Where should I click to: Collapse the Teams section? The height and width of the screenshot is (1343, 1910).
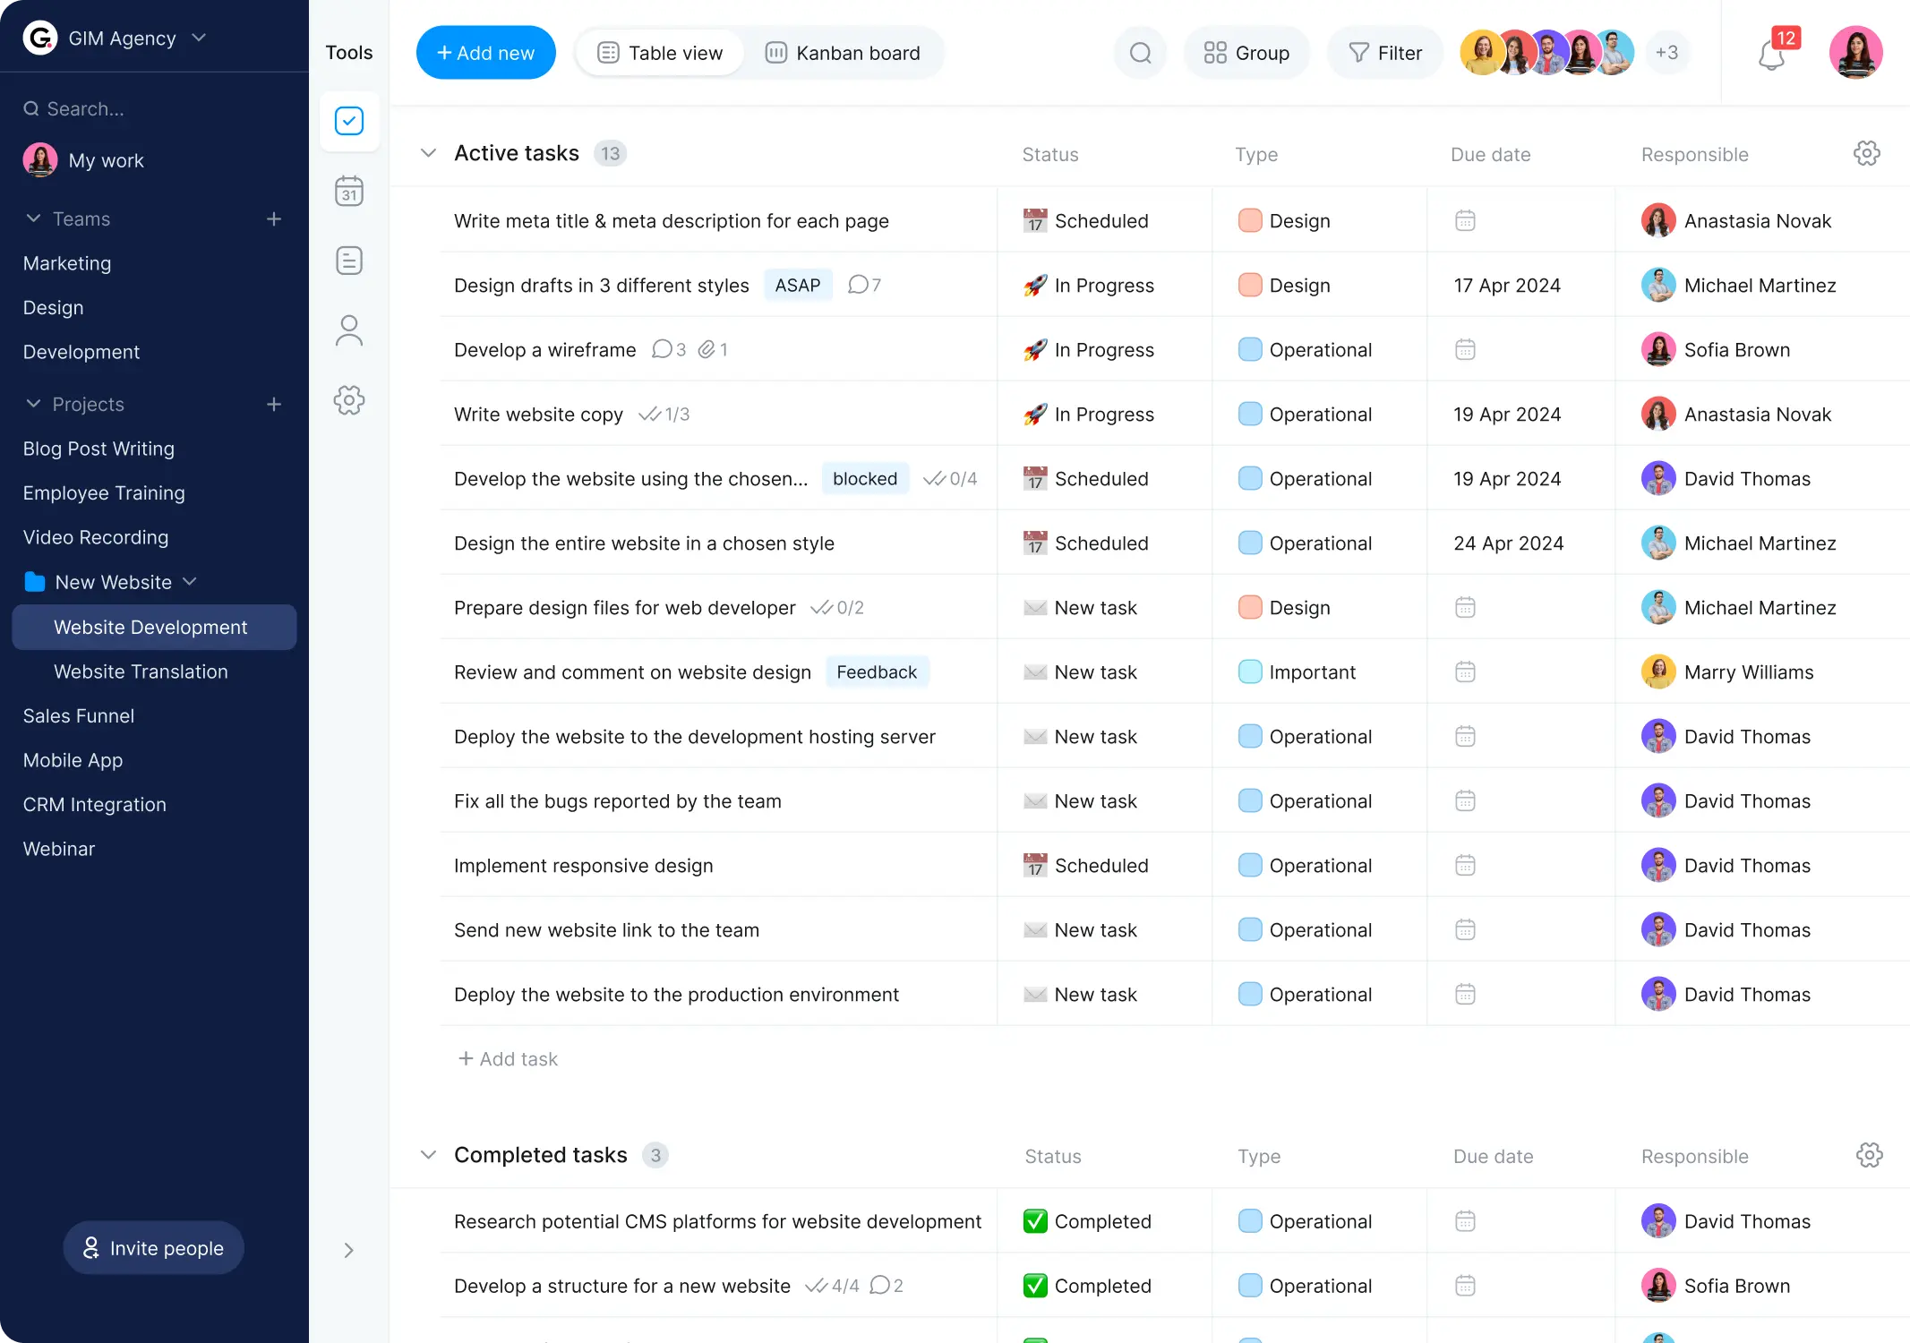(x=33, y=218)
